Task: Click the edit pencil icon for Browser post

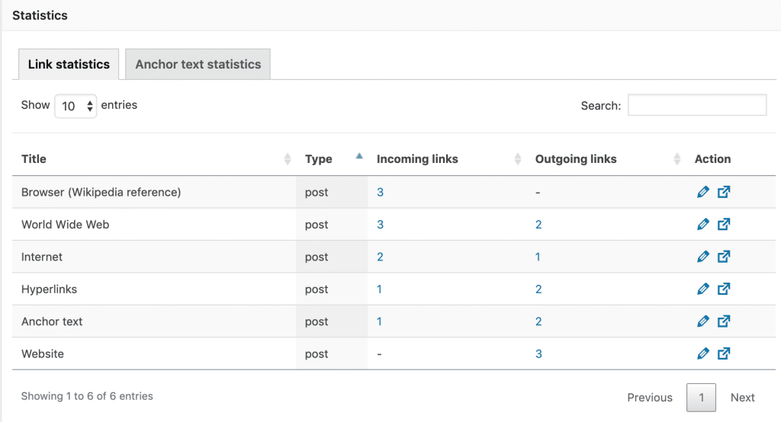Action: [x=702, y=192]
